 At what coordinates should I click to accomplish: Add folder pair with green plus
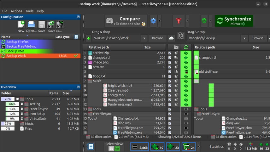pos(89,38)
